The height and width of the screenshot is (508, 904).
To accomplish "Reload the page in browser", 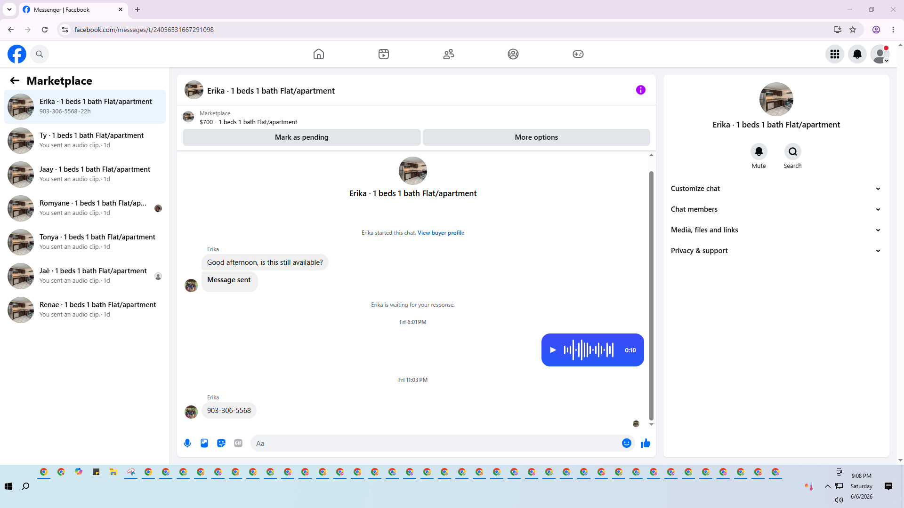I will (45, 30).
